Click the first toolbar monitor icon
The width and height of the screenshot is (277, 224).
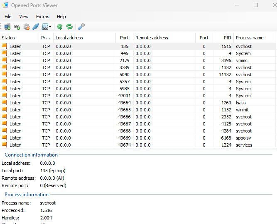7,27
